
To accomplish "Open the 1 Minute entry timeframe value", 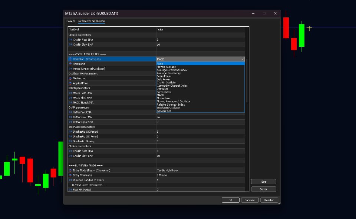I will click(201, 175).
